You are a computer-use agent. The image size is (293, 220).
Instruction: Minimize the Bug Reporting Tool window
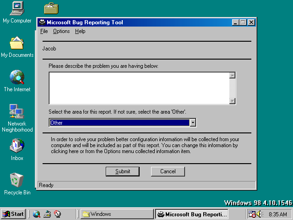click(x=235, y=22)
